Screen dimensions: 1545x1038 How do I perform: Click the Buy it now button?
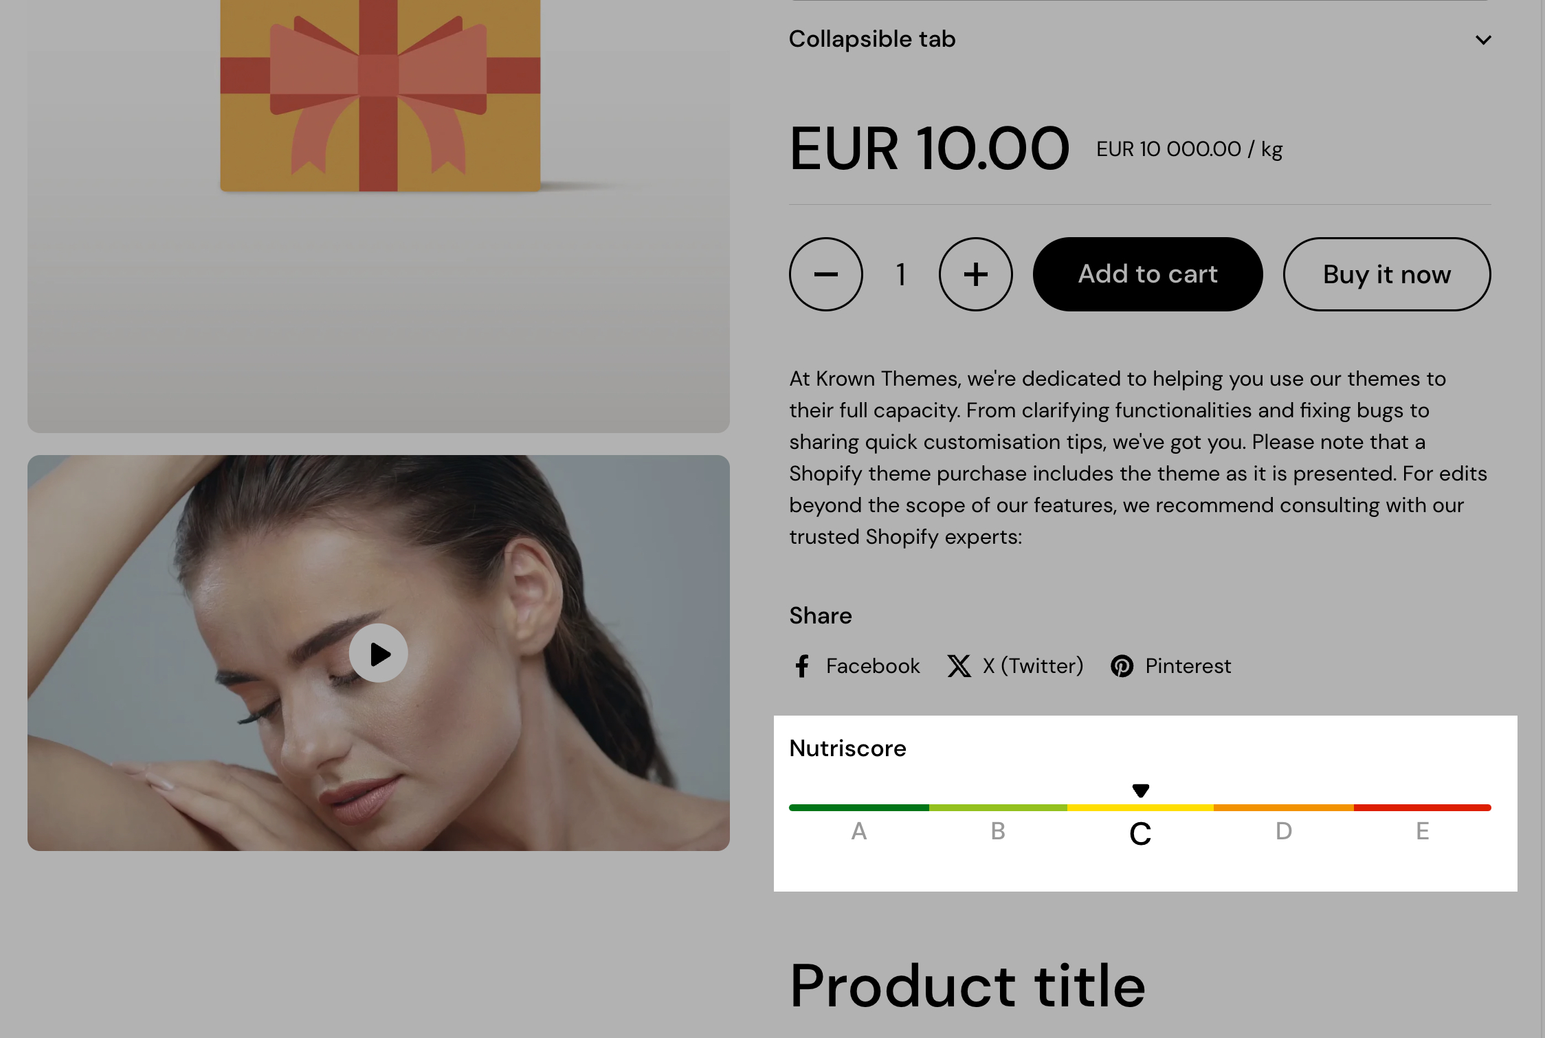[1387, 274]
